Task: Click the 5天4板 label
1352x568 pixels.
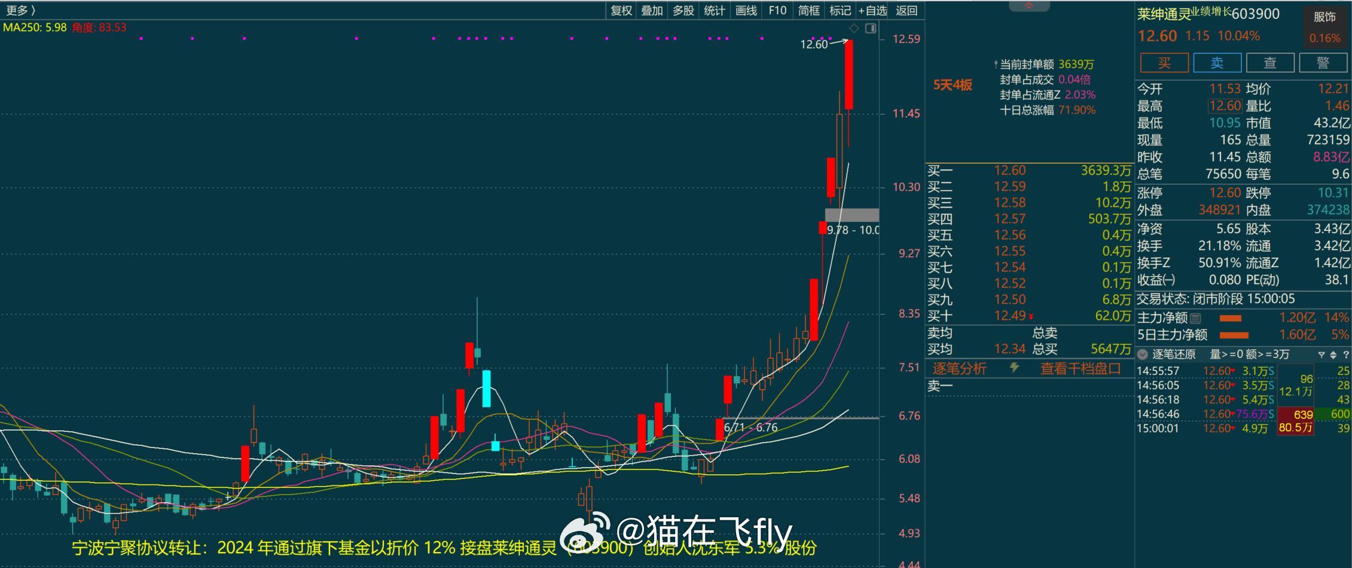Action: [953, 85]
